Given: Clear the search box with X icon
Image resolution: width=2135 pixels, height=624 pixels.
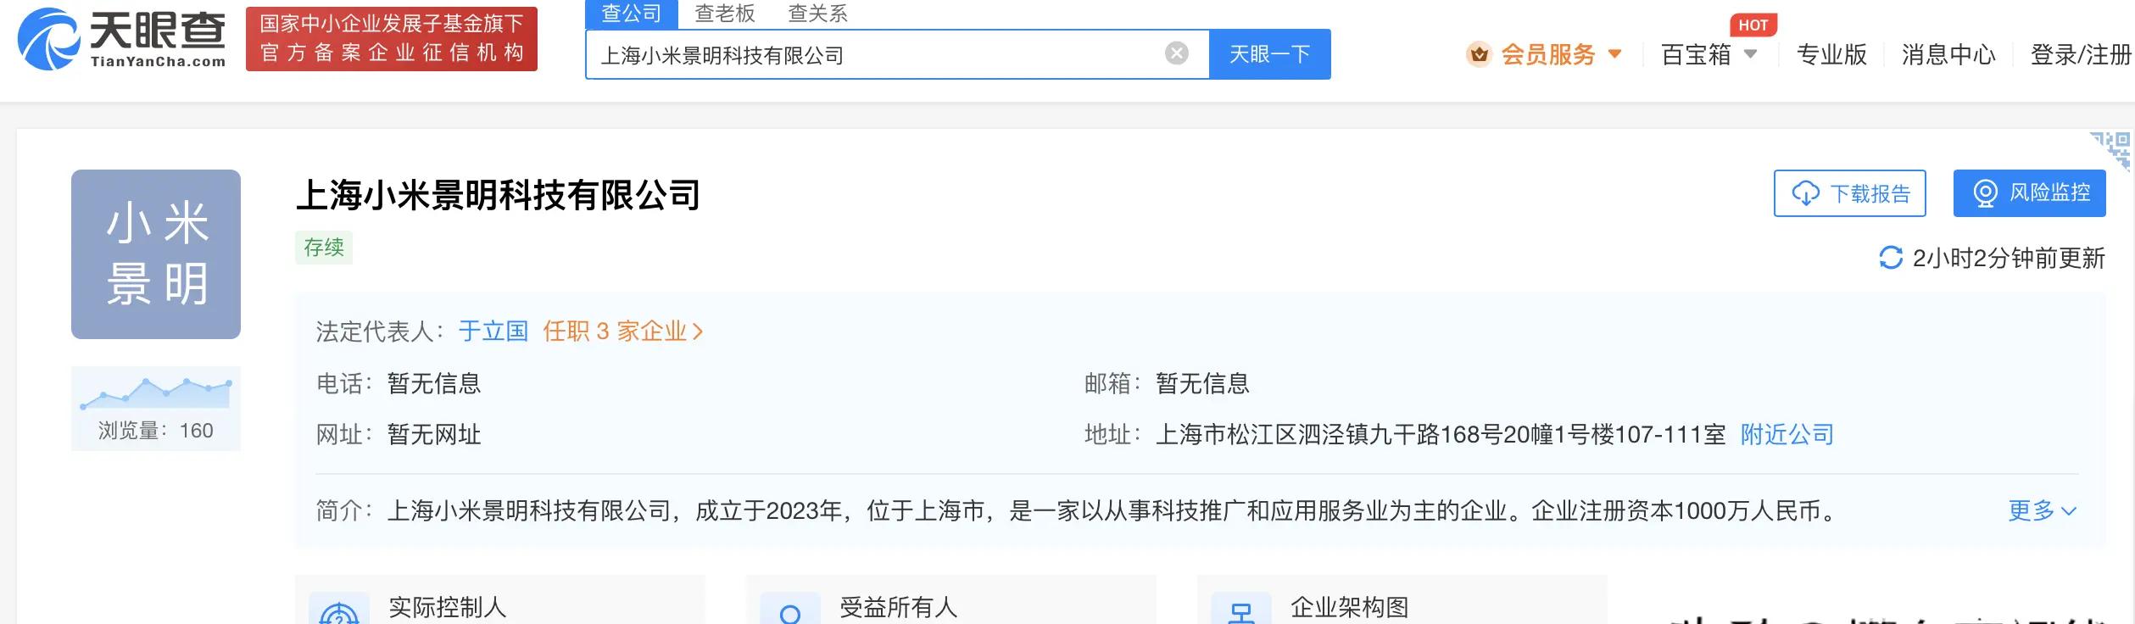Looking at the screenshot, I should pyautogui.click(x=1176, y=54).
